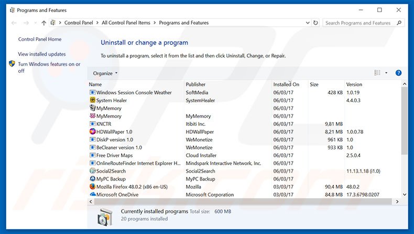Select the Itibiti Inc. publisher cell
Screen dimensions: 414x234
(x=195, y=124)
